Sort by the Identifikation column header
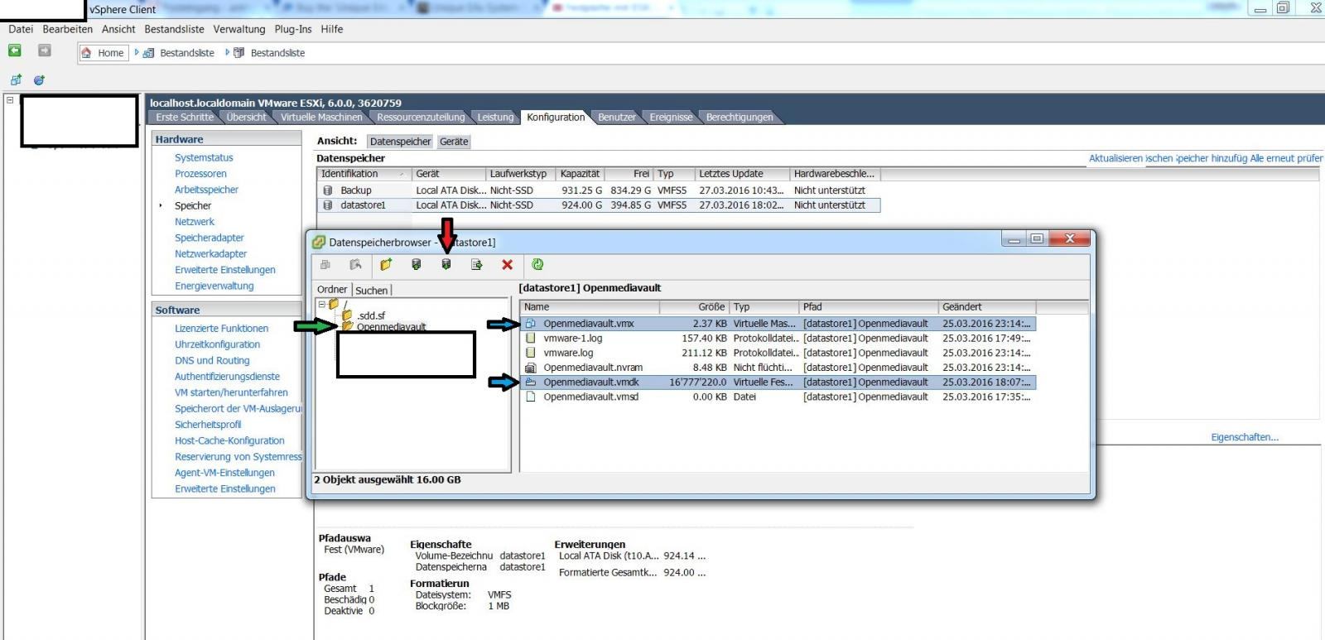This screenshot has width=1325, height=640. [364, 174]
